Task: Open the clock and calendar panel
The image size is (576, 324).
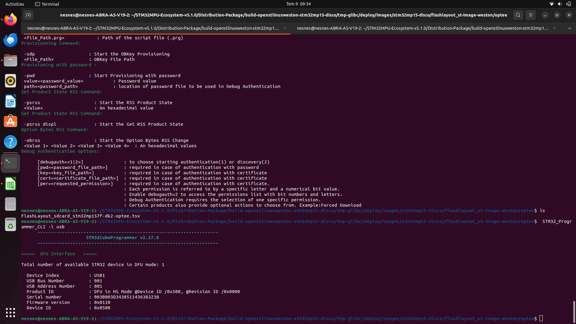Action: [x=298, y=4]
